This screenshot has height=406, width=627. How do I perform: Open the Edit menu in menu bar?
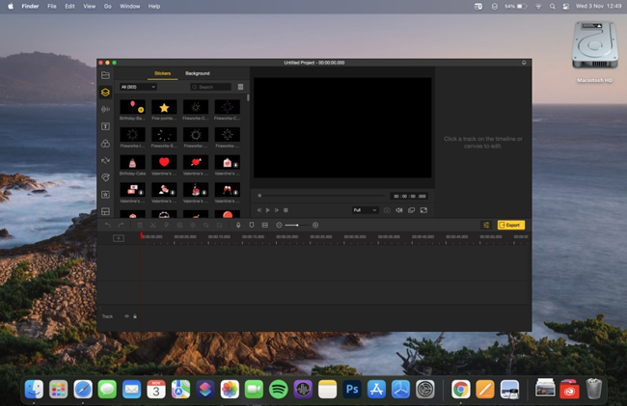click(x=70, y=7)
